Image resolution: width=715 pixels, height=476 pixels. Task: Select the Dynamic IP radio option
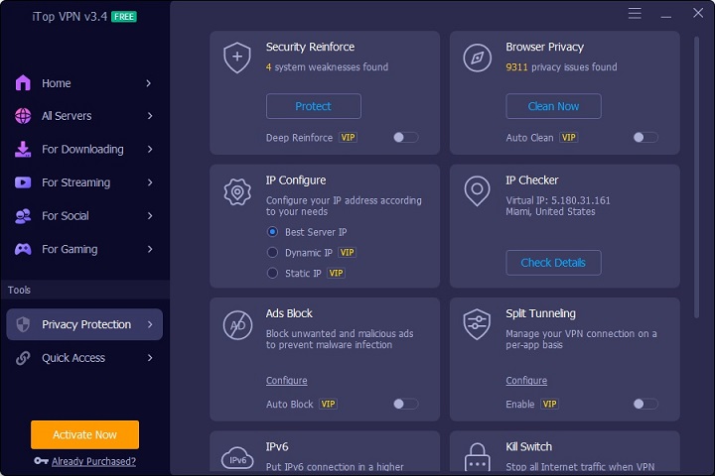273,253
